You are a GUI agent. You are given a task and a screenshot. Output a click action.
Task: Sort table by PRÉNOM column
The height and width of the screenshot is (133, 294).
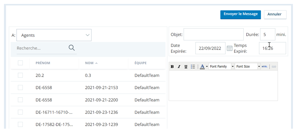43,63
